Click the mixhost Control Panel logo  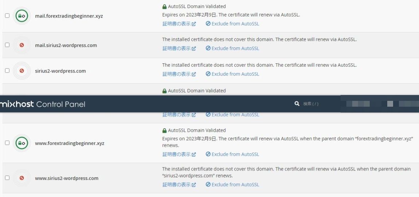pyautogui.click(x=43, y=104)
